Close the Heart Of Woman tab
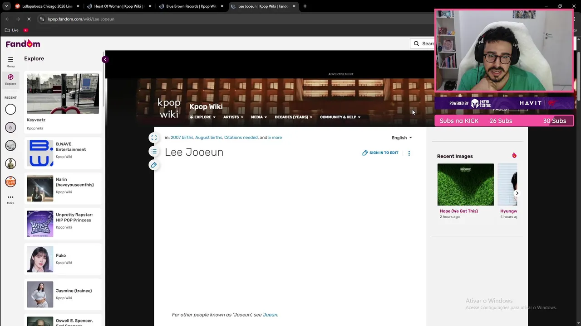The image size is (581, 326). (x=150, y=6)
